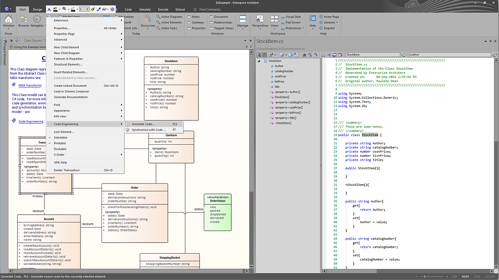Toggle Printable in the context menu
The image size is (499, 280).
[x=85, y=143]
